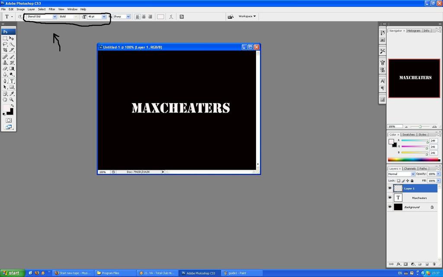Select the Lasso tool
Image resolution: width=443 pixels, height=277 pixels.
pyautogui.click(x=5, y=44)
